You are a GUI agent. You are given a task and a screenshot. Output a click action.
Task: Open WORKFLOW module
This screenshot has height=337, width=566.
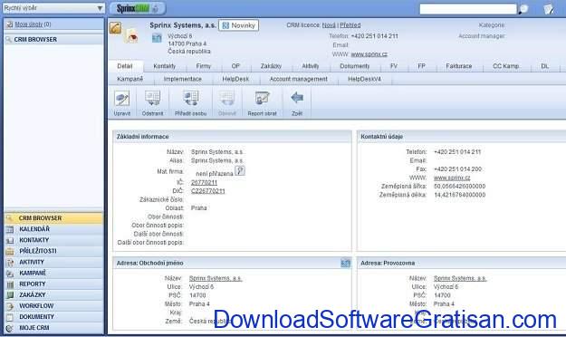coord(53,305)
